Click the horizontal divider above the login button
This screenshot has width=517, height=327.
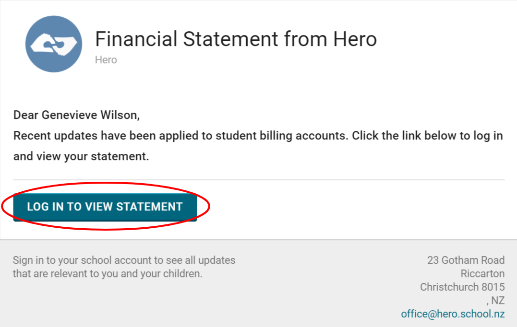[x=259, y=180]
